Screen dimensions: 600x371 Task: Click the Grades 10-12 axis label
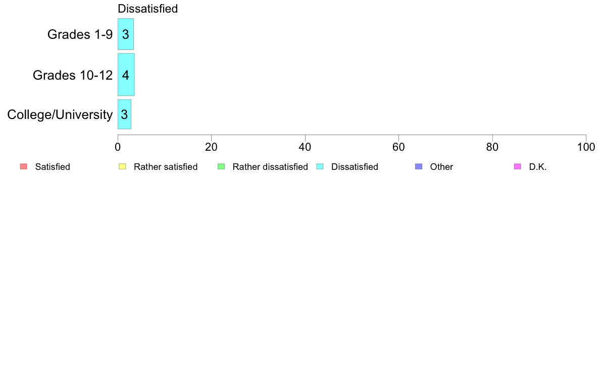(73, 75)
